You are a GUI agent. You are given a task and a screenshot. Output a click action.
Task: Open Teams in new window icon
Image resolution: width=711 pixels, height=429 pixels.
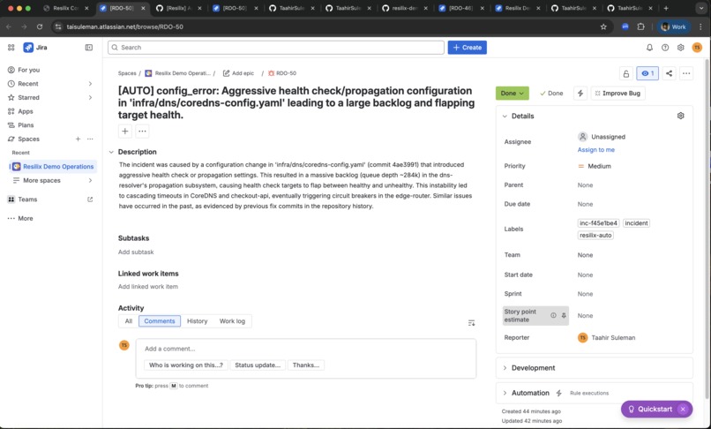(90, 199)
